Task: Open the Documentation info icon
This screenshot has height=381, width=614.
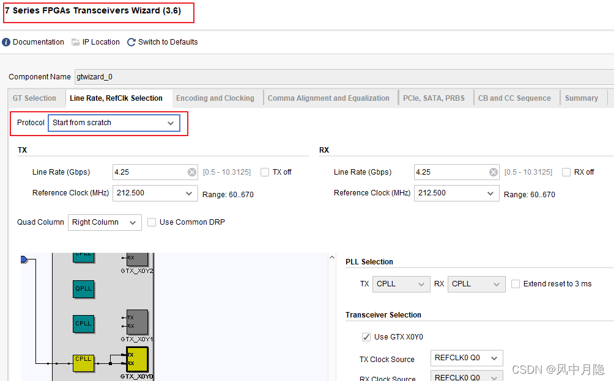Action: pos(6,42)
